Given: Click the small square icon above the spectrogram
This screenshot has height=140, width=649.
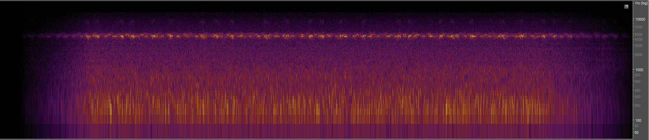Looking at the screenshot, I should [626, 7].
